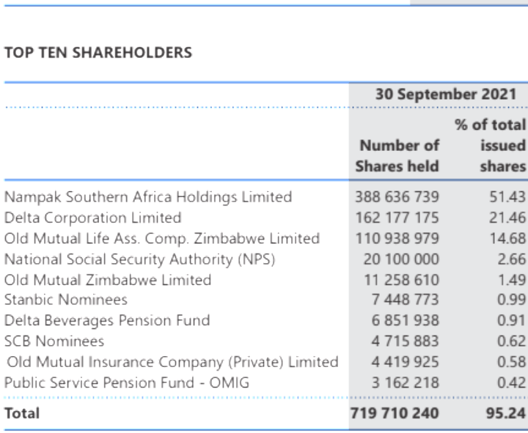Select the % of total issued shares header
The image size is (528, 433).
pyautogui.click(x=491, y=145)
